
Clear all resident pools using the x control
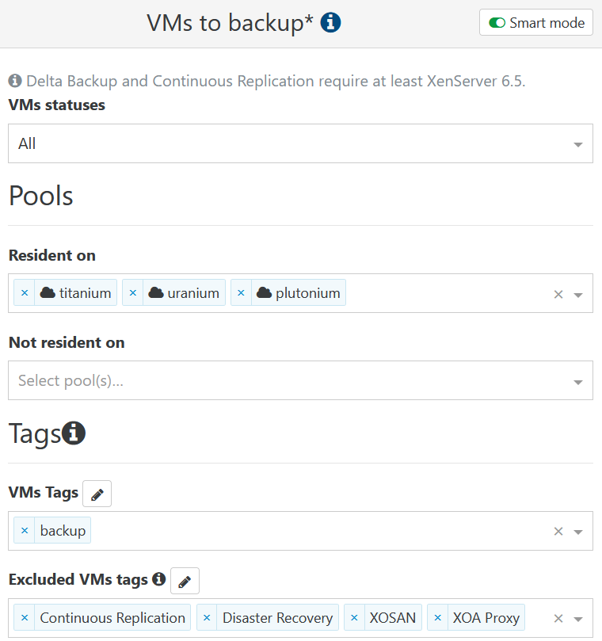click(x=558, y=292)
